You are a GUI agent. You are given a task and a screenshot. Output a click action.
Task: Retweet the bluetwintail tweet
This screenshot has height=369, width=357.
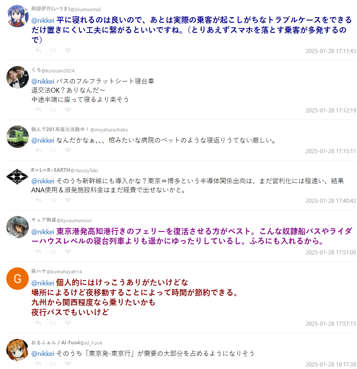(53, 50)
